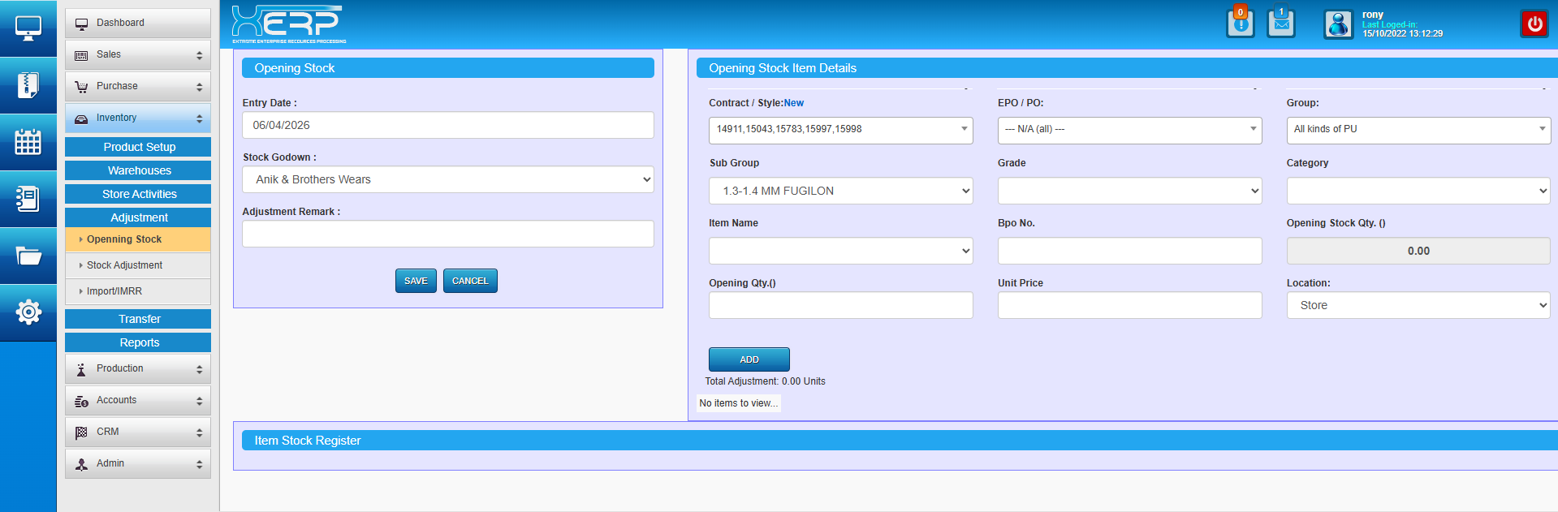The image size is (1558, 512).
Task: Check the alert notifications icon
Action: pyautogui.click(x=1240, y=24)
